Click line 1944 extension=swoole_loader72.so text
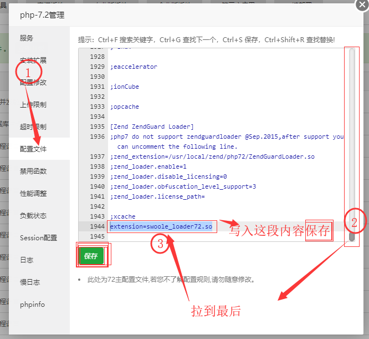Viewport: 369px width, 339px height. 161,226
